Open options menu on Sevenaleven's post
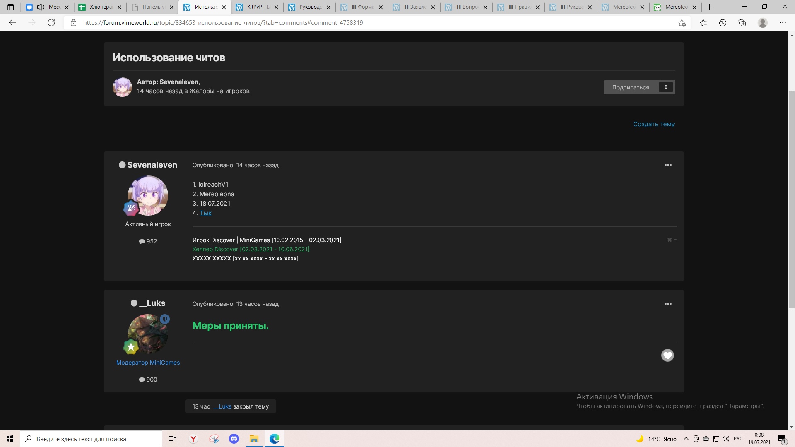Image resolution: width=795 pixels, height=447 pixels. pos(667,165)
